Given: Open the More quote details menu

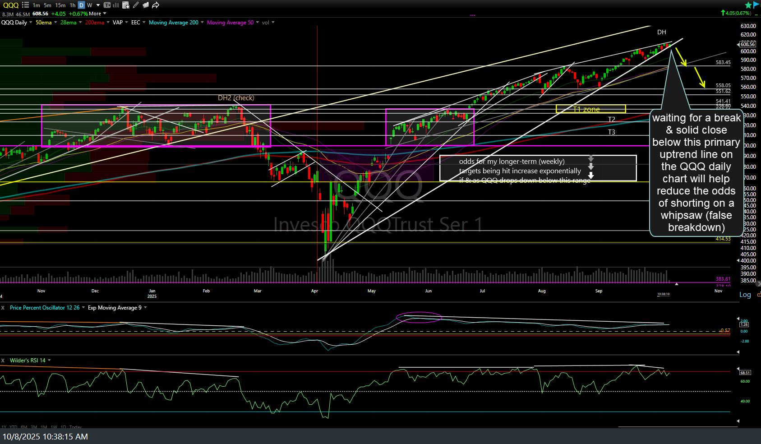Looking at the screenshot, I should (x=97, y=14).
